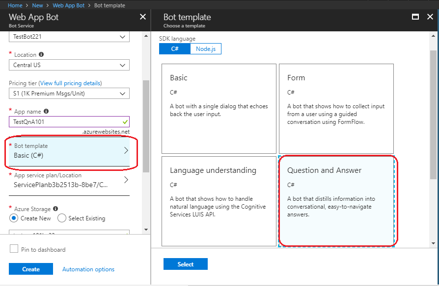Click the .azurewebsites.net suffix text
439x286 pixels.
106,132
